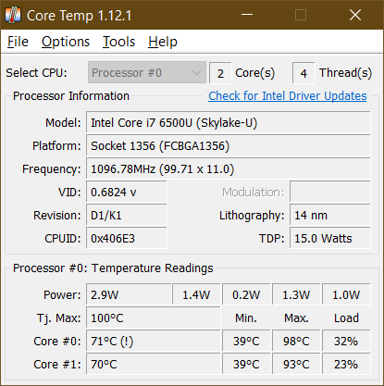
Task: Click the CPUID value 0x406E3
Action: 127,239
